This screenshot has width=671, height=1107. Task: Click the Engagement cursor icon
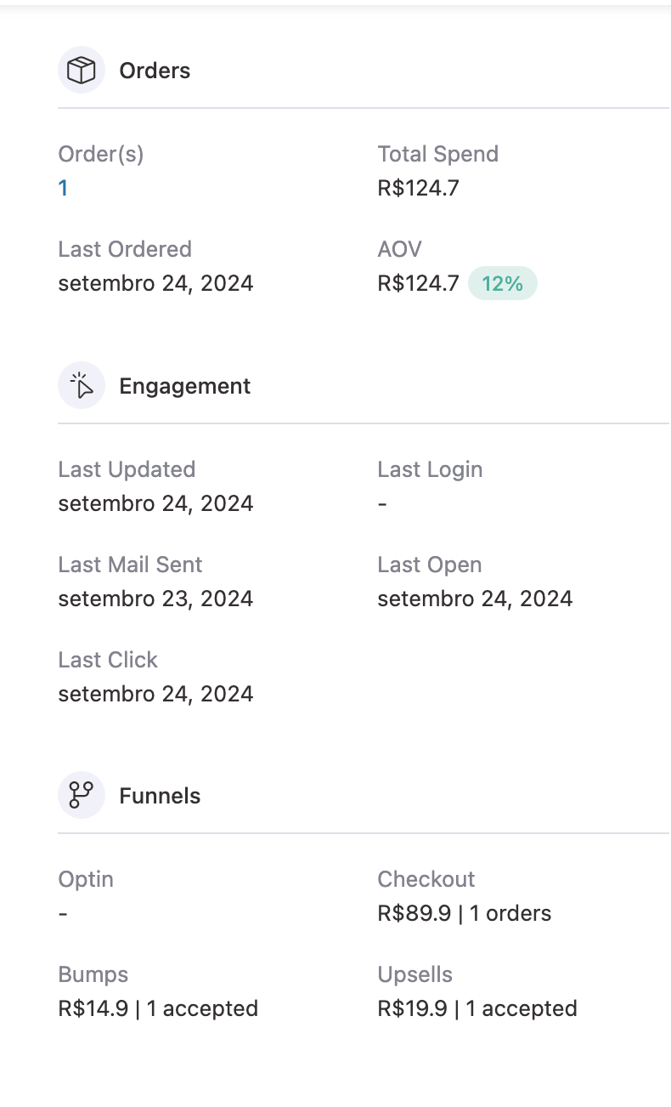pyautogui.click(x=81, y=386)
